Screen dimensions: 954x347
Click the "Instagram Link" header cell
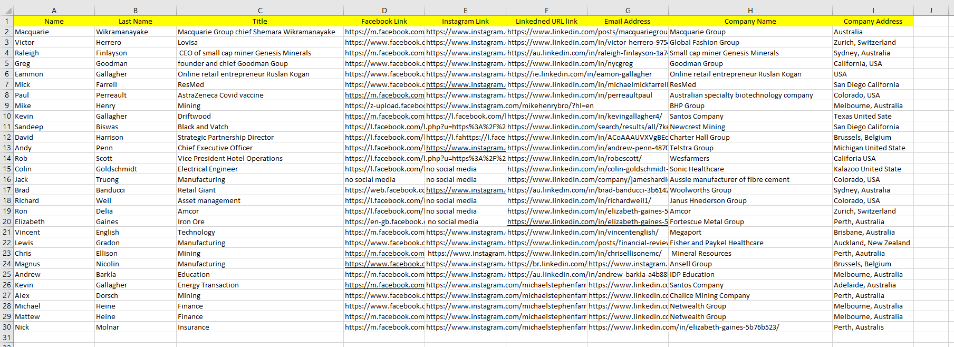(x=466, y=21)
